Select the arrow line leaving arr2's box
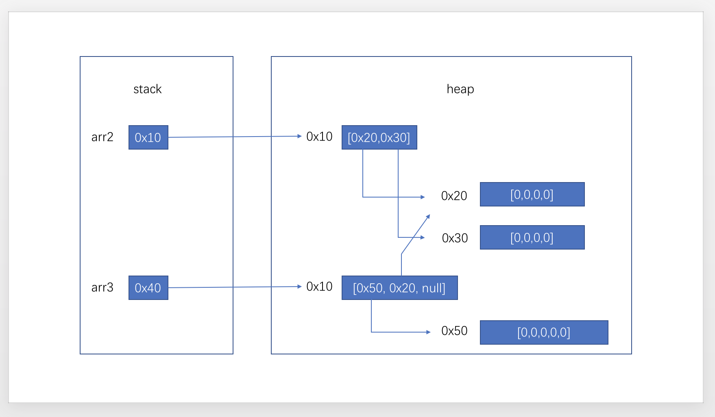Image resolution: width=715 pixels, height=417 pixels. click(234, 137)
